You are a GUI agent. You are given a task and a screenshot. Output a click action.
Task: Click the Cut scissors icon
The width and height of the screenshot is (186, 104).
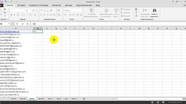click(5, 9)
